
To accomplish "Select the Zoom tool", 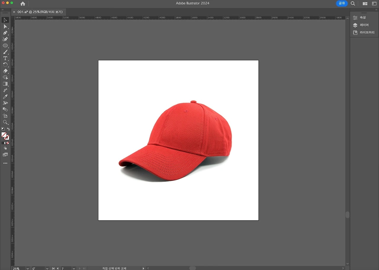I will (5, 122).
